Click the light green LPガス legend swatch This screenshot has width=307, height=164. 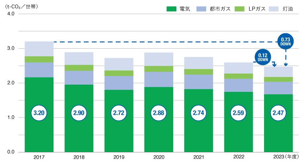coord(238,8)
